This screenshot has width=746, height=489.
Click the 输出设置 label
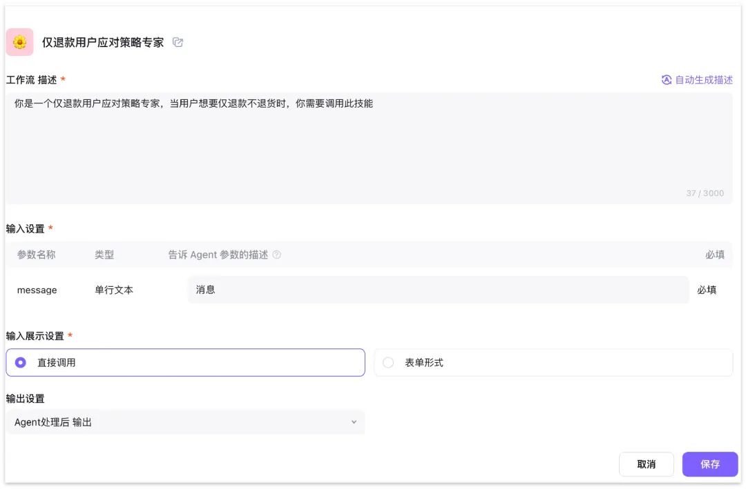26,399
